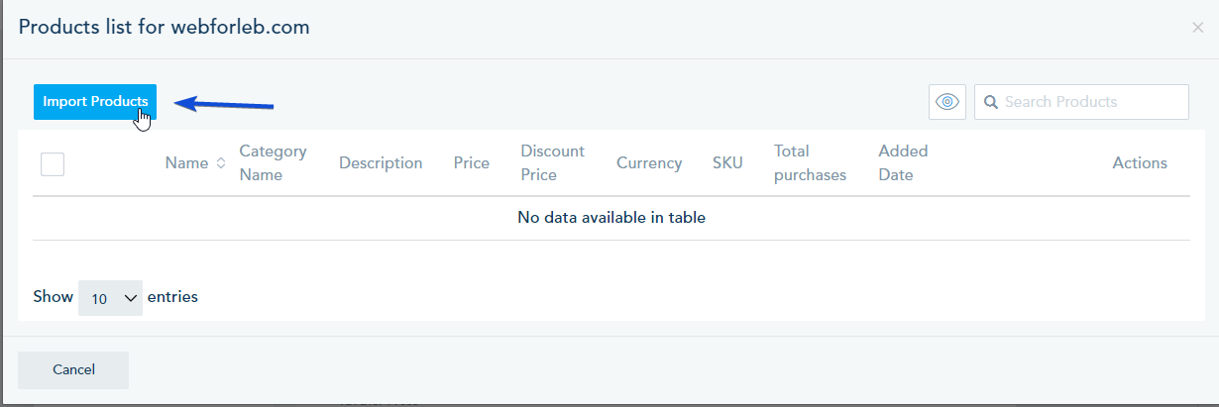This screenshot has width=1219, height=407.
Task: Tick the select-all checkbox in header
Action: pyautogui.click(x=53, y=163)
